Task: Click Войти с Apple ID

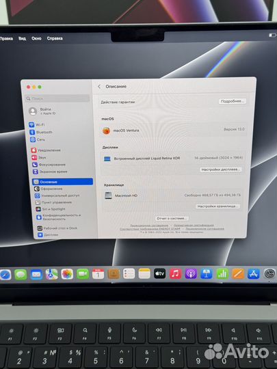Action: coord(42,111)
